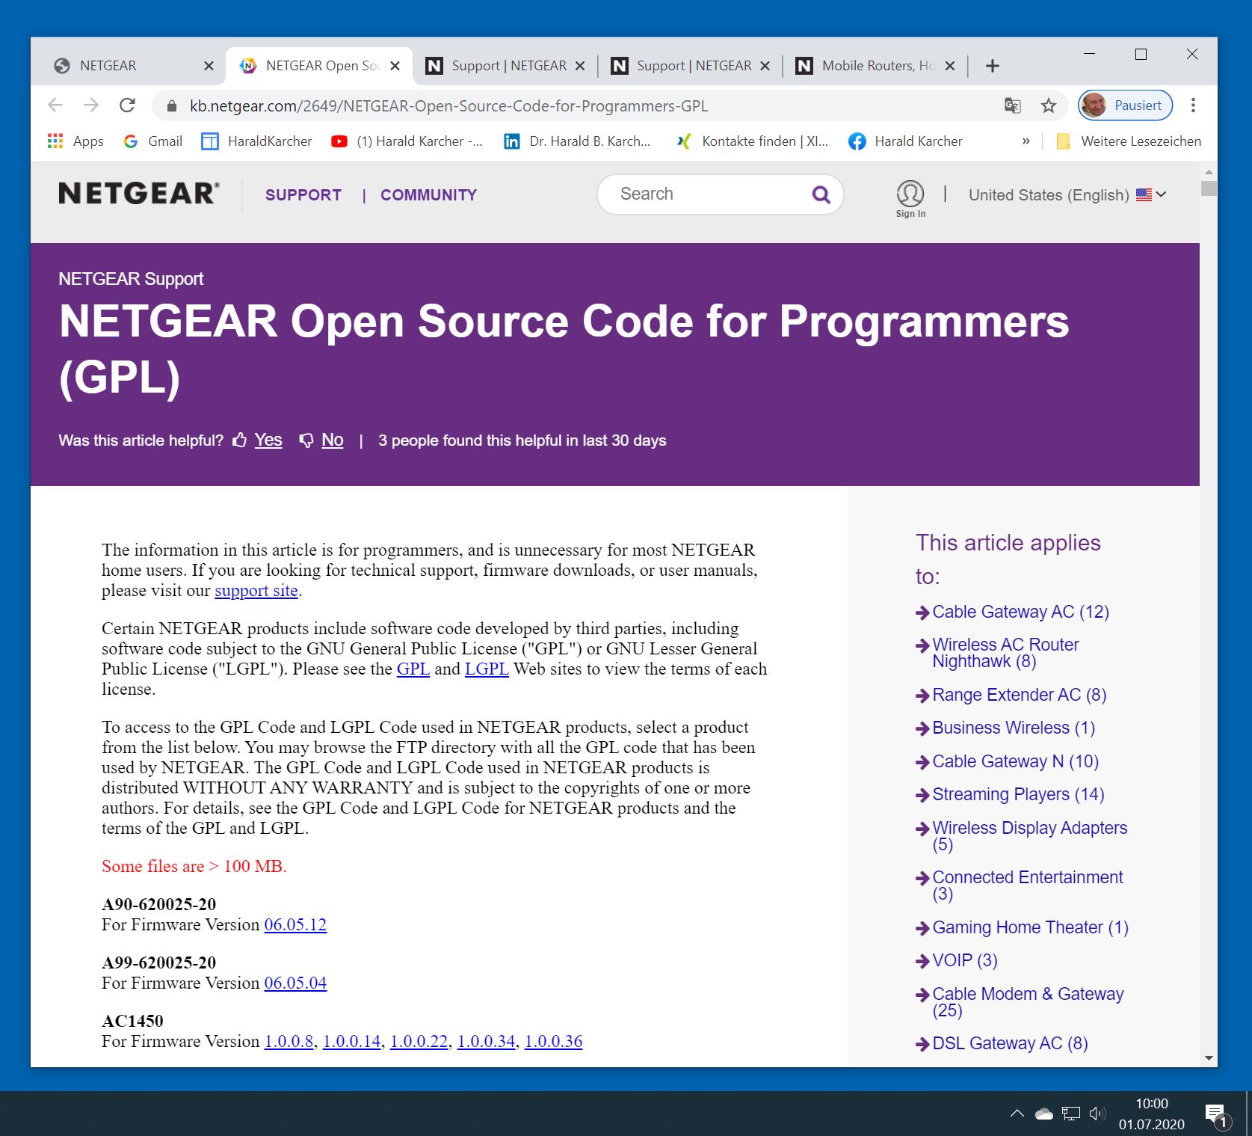Screen dimensions: 1252x1136
Task: Click the magnifier search icon
Action: [821, 194]
